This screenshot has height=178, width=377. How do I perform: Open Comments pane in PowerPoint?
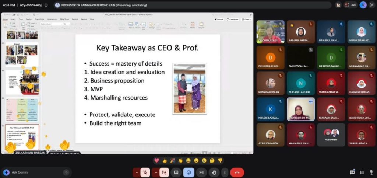pos(233,19)
